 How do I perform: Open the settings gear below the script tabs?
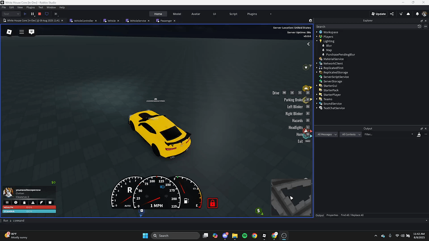(310, 20)
